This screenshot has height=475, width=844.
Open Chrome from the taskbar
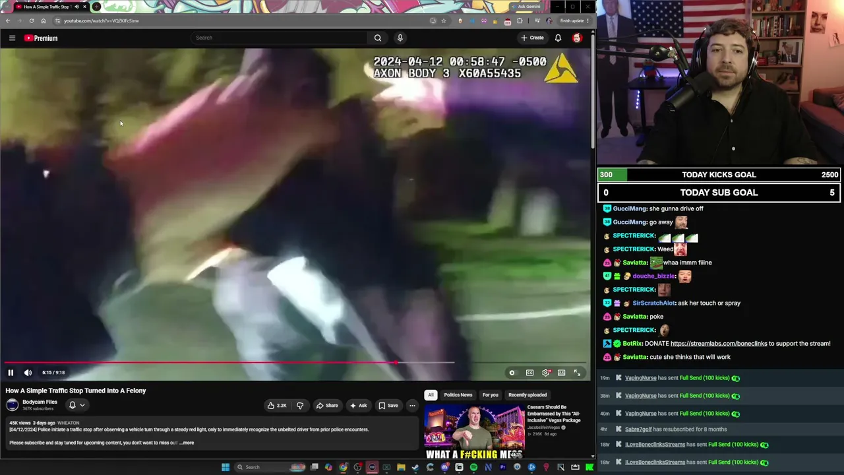point(344,467)
